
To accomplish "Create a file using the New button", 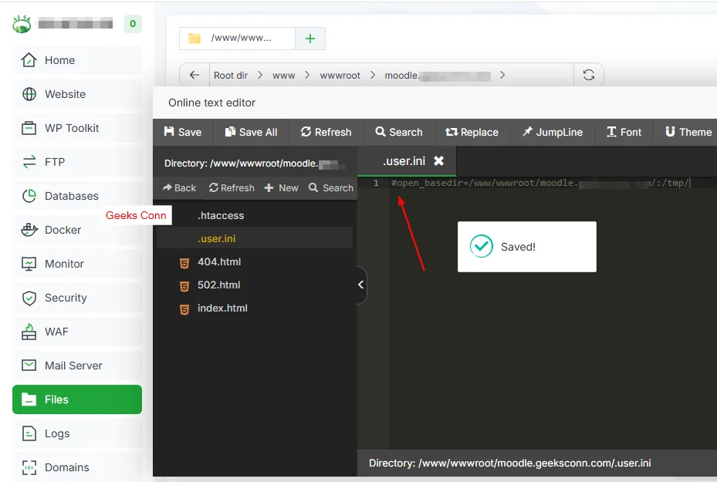I will tap(281, 187).
